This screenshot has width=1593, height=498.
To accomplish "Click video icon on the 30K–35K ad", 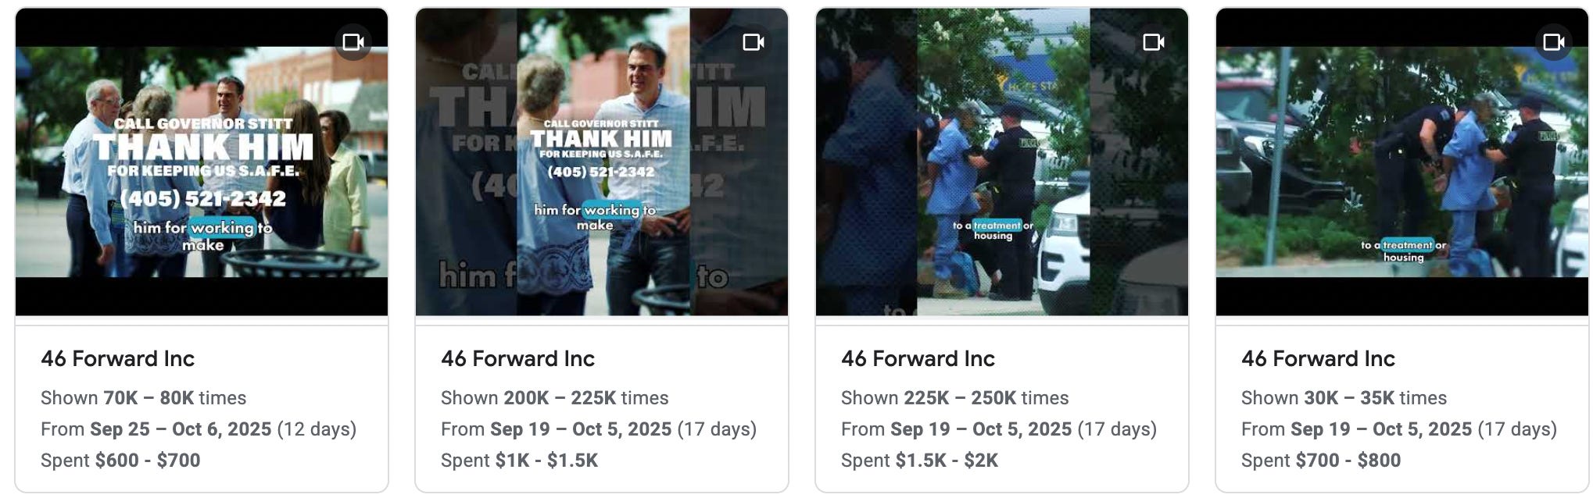I will pyautogui.click(x=1554, y=41).
